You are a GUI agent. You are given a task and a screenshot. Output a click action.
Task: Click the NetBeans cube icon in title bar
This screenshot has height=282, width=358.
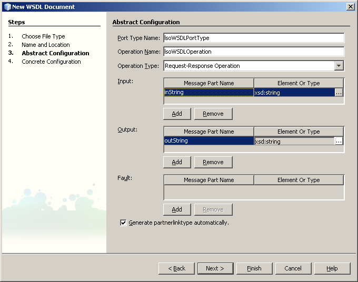point(7,7)
